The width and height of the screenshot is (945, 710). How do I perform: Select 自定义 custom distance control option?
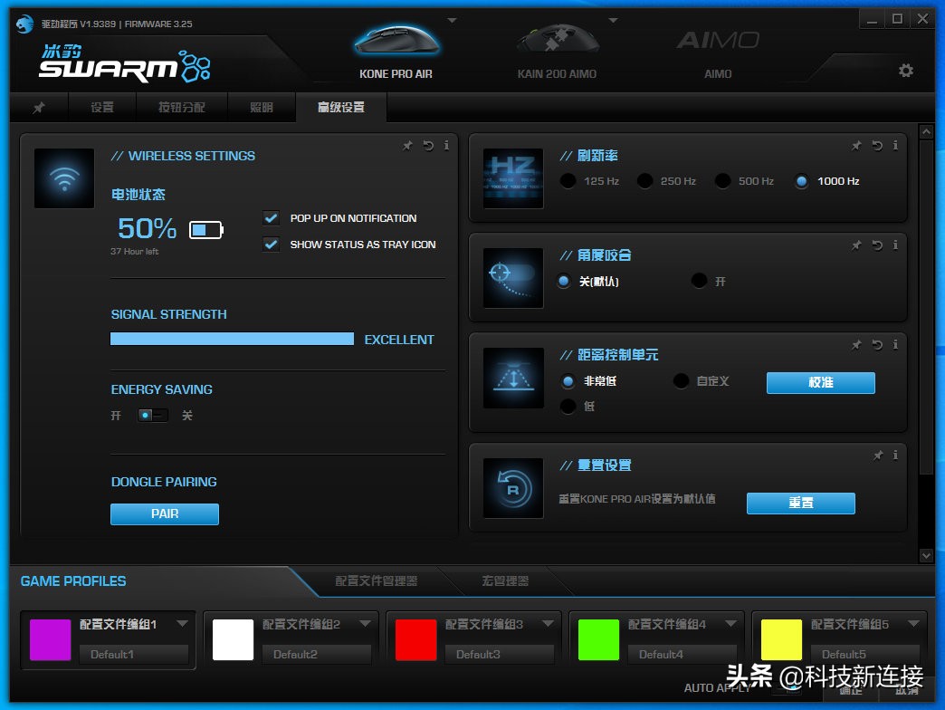pos(681,381)
